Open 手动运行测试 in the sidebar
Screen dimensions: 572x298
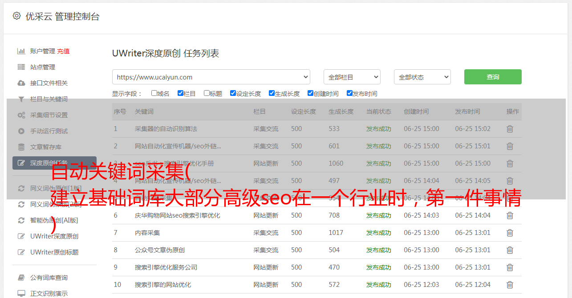point(49,131)
